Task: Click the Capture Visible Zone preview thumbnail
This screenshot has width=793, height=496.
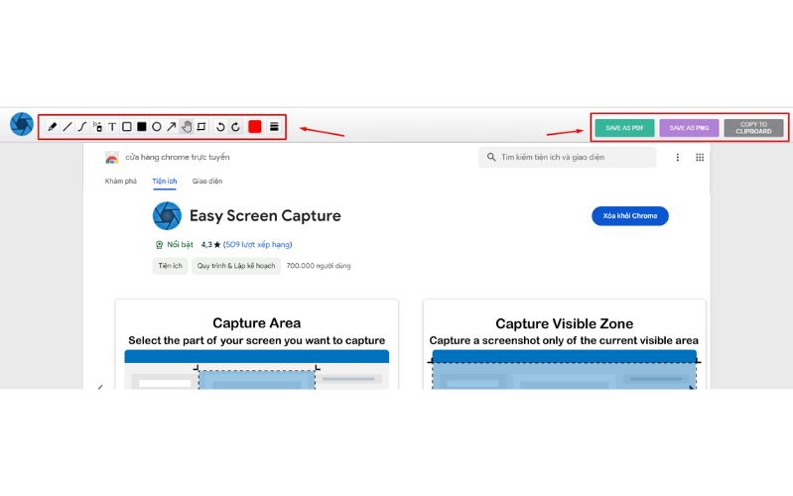Action: pos(565,344)
